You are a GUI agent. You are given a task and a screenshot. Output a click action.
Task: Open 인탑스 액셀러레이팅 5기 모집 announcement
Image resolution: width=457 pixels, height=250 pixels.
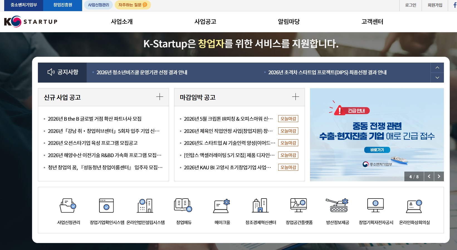click(229, 155)
